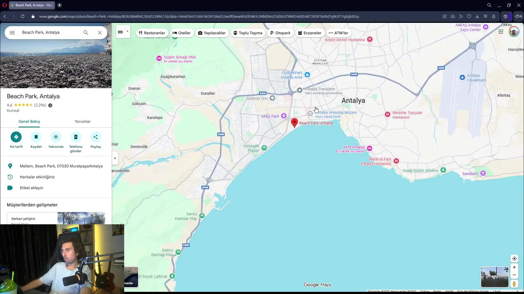This screenshot has width=524, height=294.
Task: Collapse the side panel with the arrow
Action: point(115,158)
